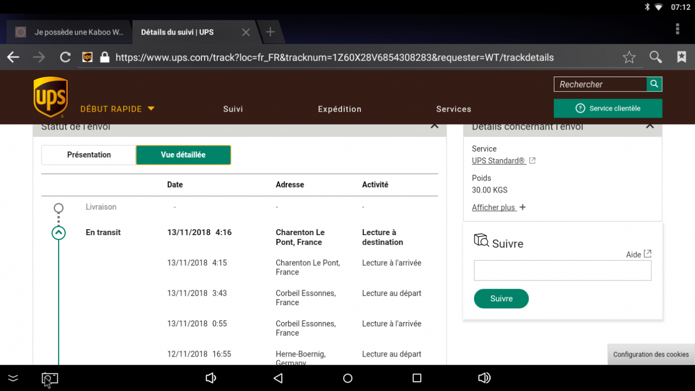This screenshot has height=391, width=695.
Task: Click the Livraison timeline circle marker
Action: click(x=59, y=208)
